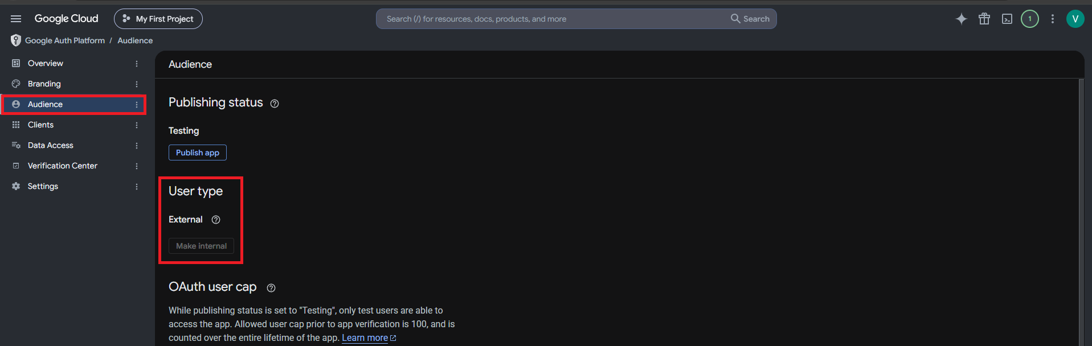Open help icon beside OAuth user cap
This screenshot has width=1092, height=346.
pos(271,288)
